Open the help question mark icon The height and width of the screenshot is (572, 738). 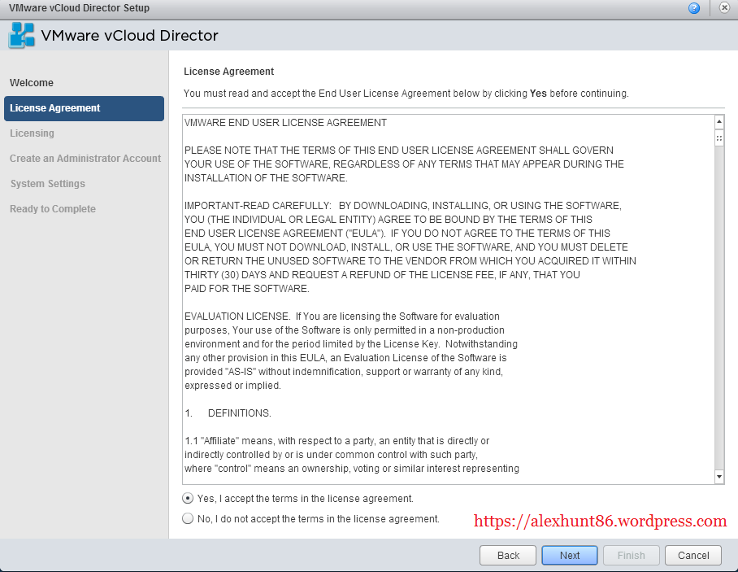693,8
